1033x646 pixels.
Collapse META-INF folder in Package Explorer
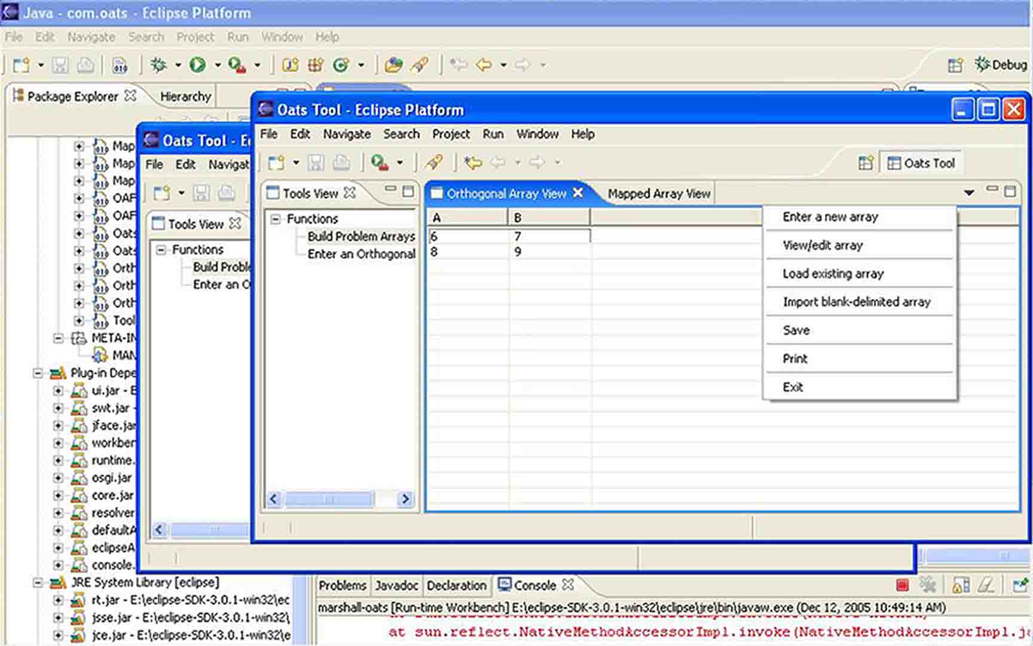[x=59, y=338]
